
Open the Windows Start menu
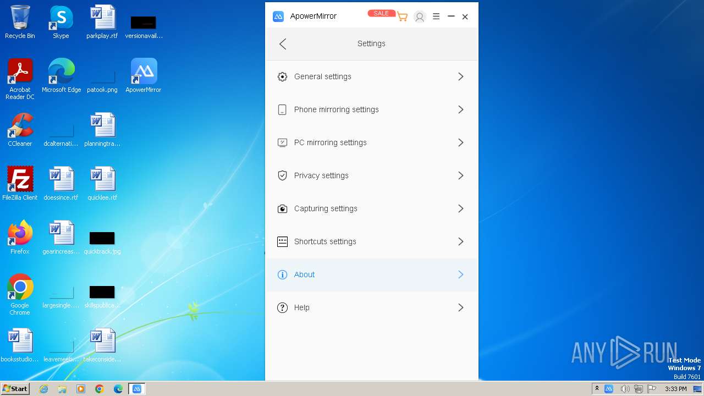point(15,388)
